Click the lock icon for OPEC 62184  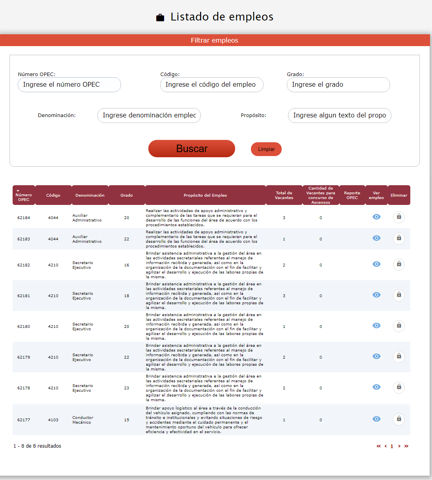pyautogui.click(x=398, y=217)
